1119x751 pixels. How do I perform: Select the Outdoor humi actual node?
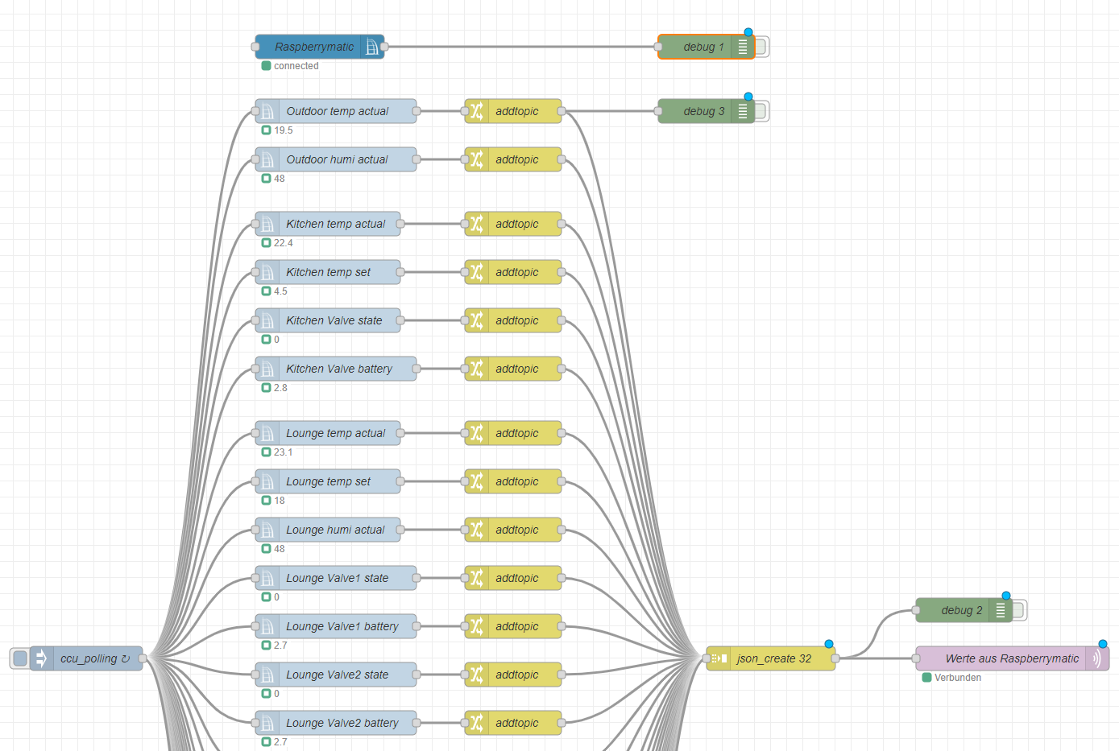point(337,159)
